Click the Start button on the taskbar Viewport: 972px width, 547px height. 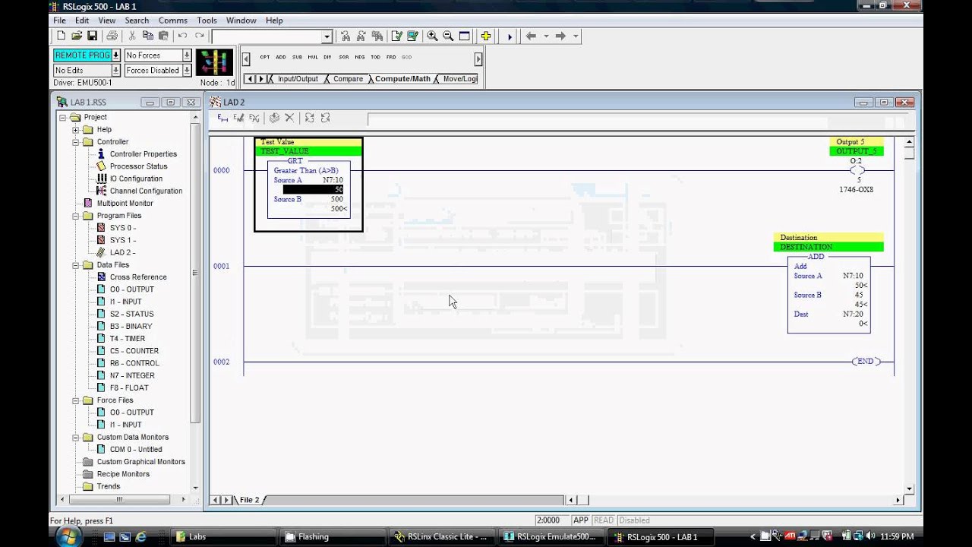68,536
